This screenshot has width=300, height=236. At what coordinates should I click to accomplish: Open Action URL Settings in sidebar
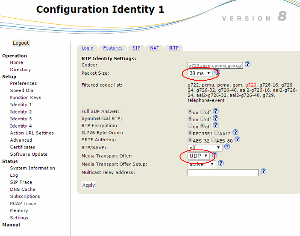32,133
